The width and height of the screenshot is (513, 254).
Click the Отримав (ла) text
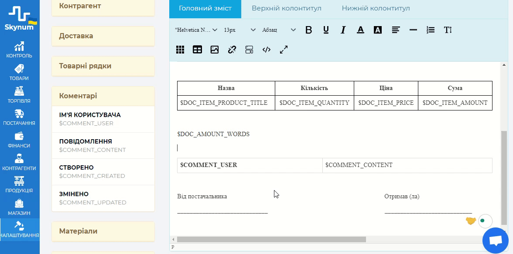402,196
